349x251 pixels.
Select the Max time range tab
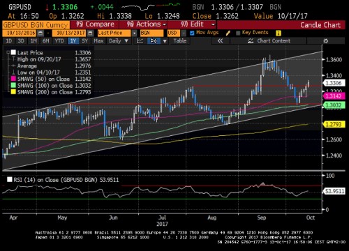click(x=98, y=41)
